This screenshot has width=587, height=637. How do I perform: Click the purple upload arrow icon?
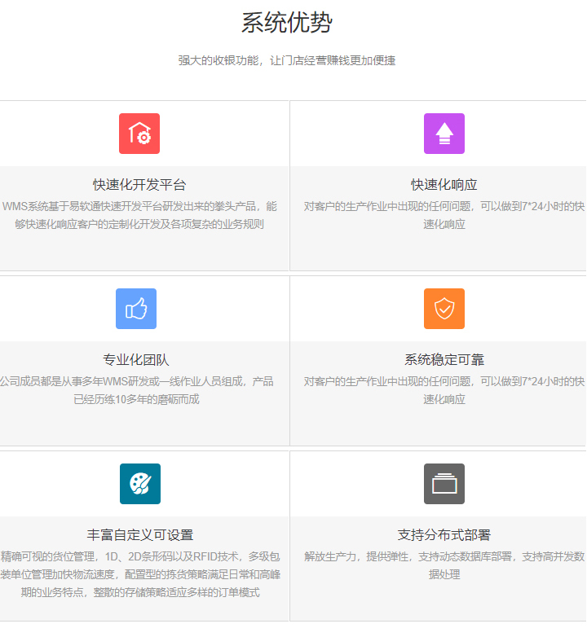pos(444,134)
